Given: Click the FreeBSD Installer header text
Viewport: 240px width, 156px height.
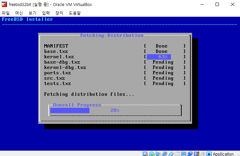Looking at the screenshot, I should pyautogui.click(x=27, y=19).
